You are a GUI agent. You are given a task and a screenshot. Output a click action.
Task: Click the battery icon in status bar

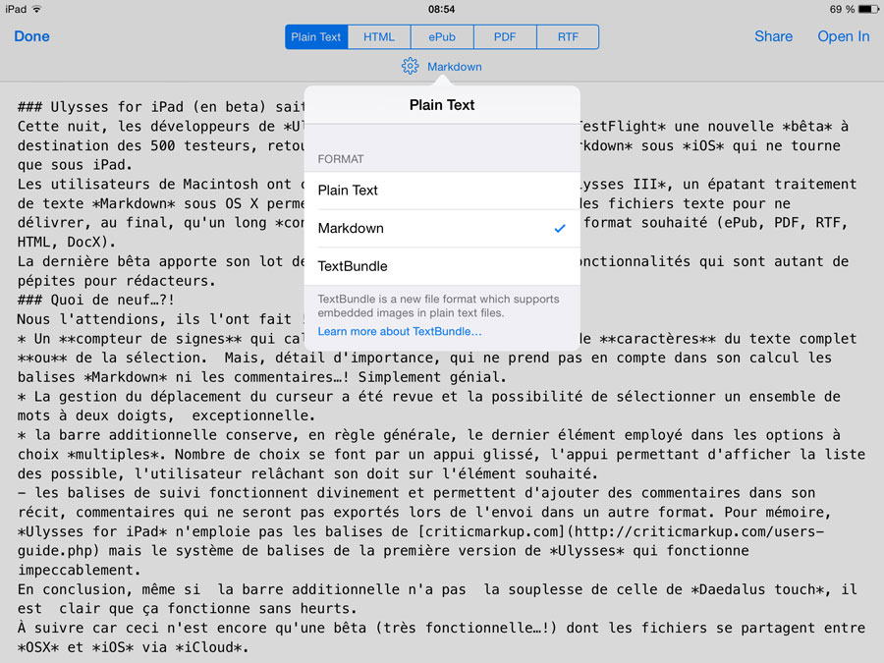click(x=869, y=9)
